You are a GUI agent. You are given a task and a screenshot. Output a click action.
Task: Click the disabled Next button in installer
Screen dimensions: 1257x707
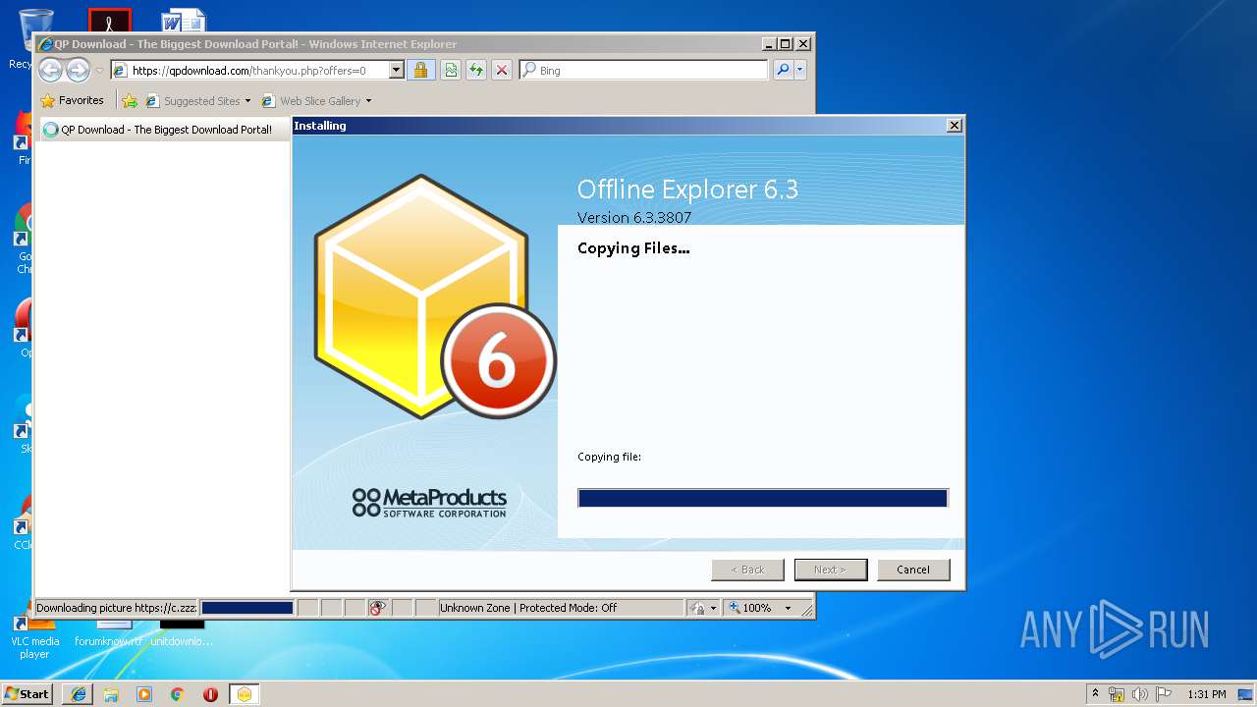(x=830, y=570)
